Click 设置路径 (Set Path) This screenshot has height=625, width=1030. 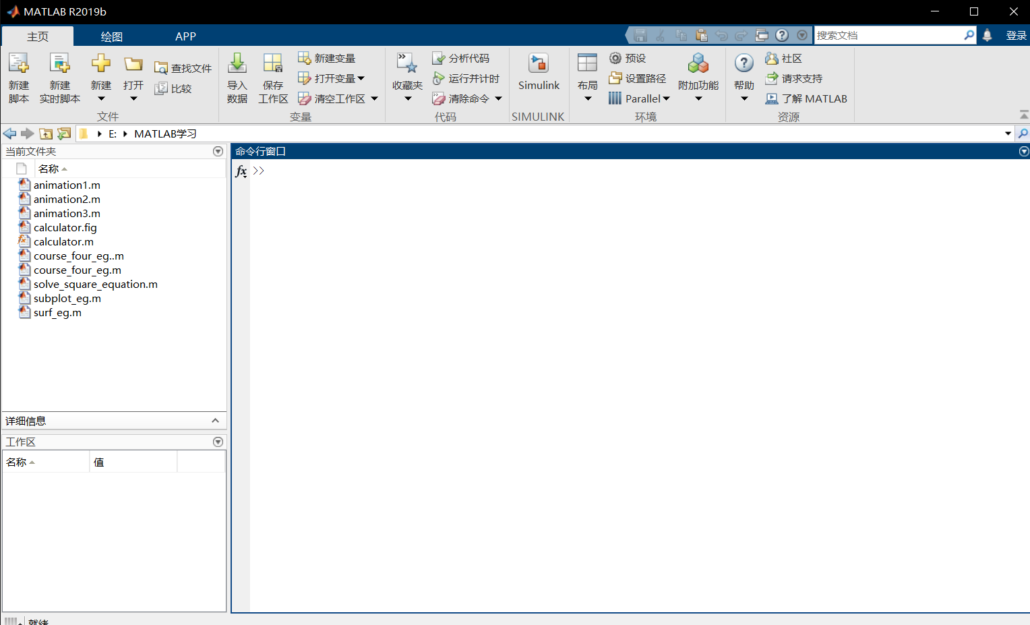point(638,79)
